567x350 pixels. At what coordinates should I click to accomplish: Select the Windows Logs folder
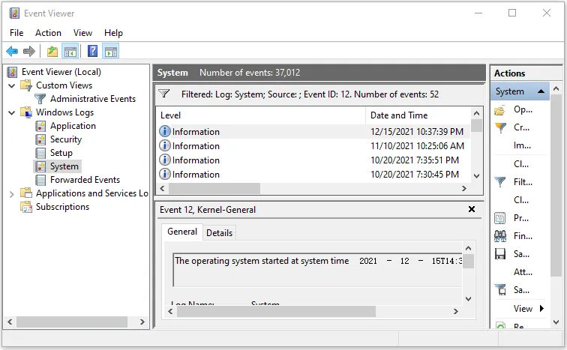(64, 112)
